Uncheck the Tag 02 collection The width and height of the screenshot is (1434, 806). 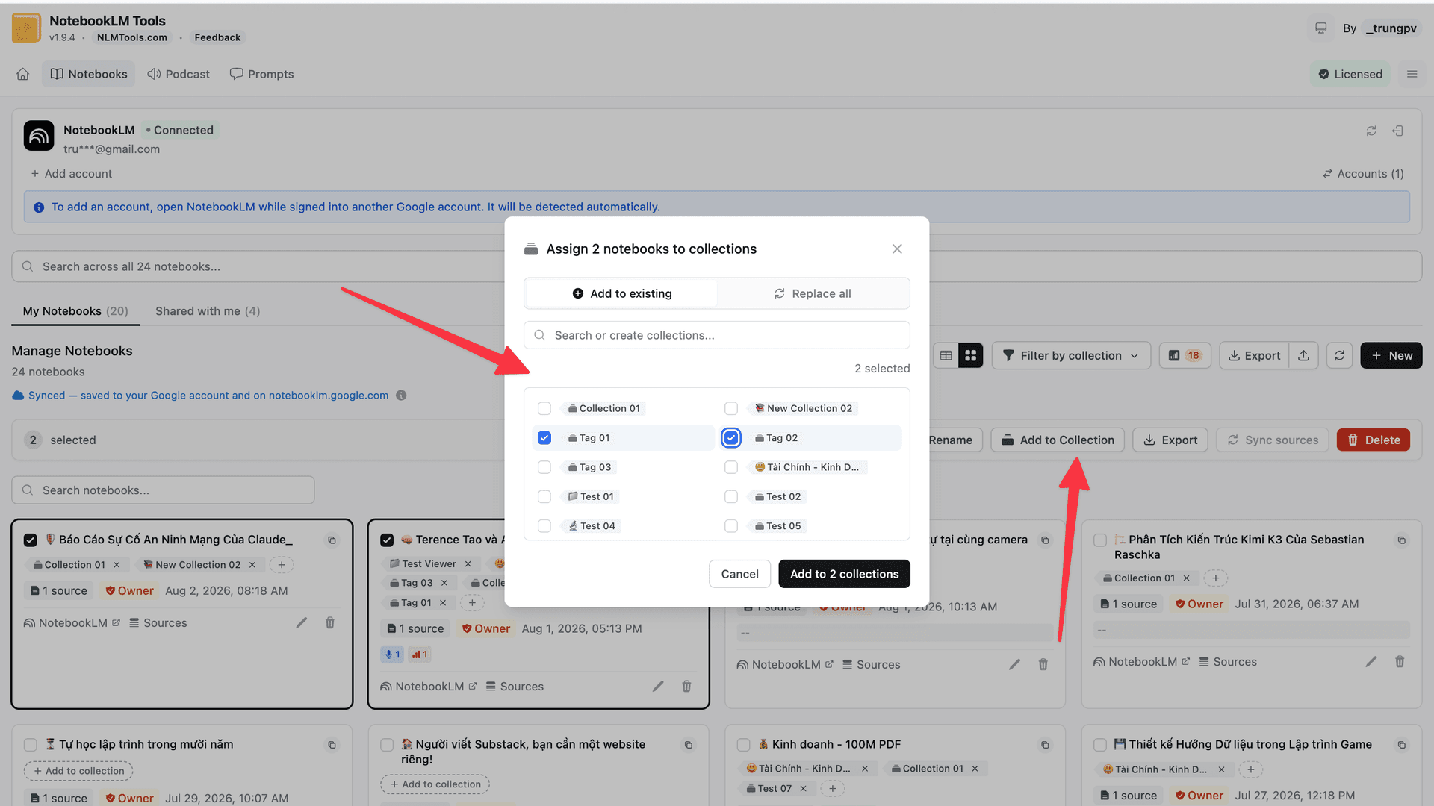pos(731,438)
